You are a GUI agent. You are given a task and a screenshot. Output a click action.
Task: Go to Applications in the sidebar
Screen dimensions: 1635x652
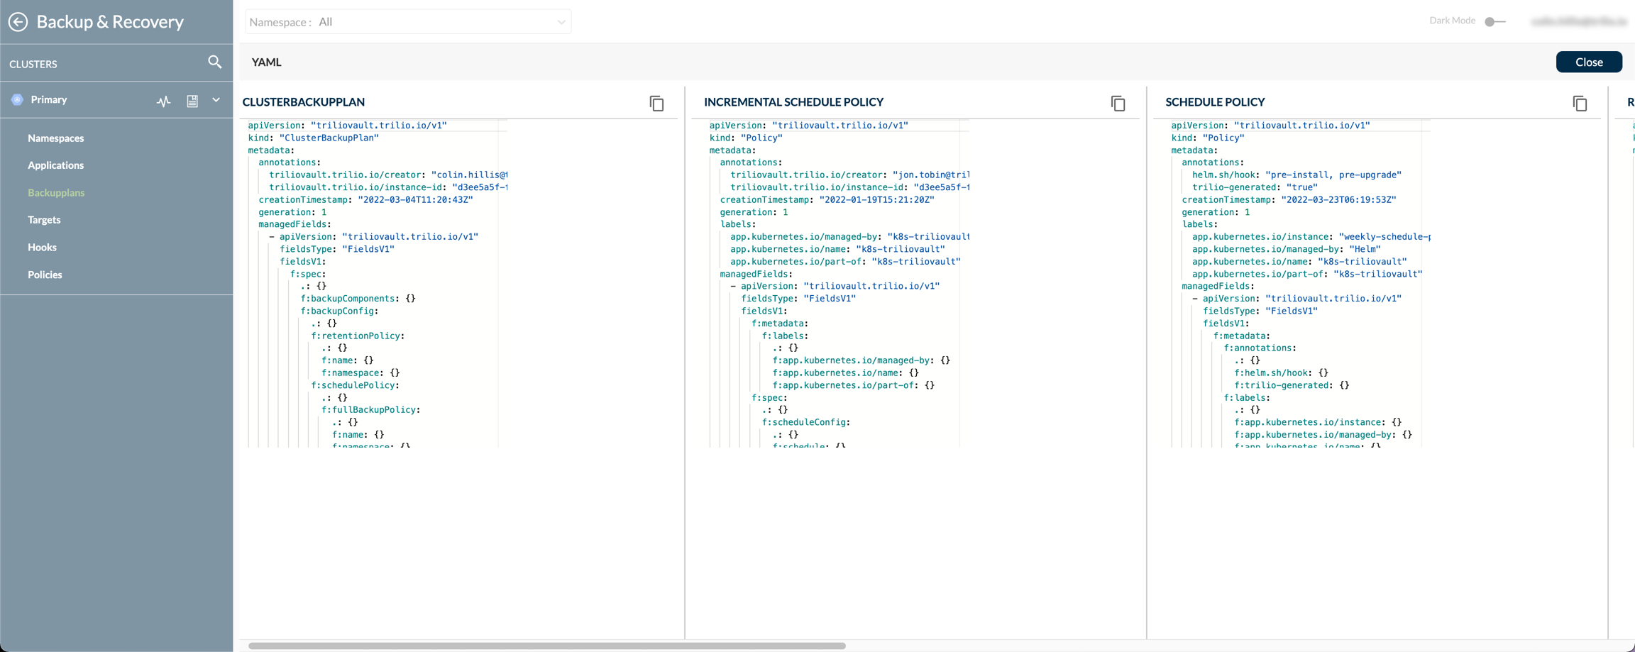point(55,165)
